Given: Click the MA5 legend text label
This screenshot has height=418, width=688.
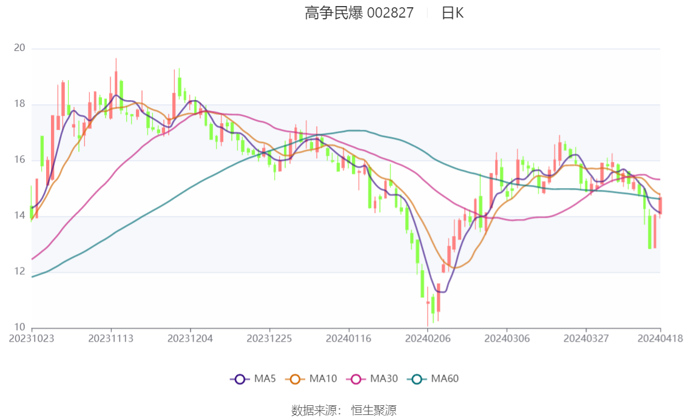Looking at the screenshot, I should pyautogui.click(x=265, y=379).
